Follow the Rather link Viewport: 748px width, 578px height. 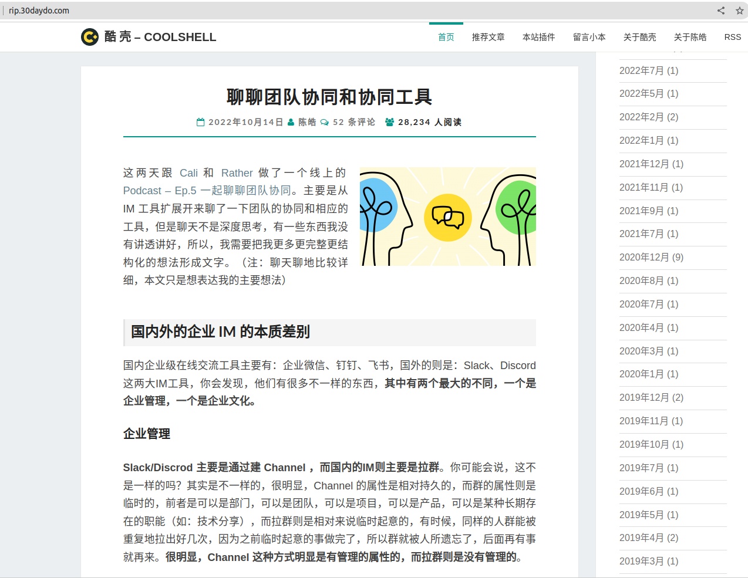(x=237, y=173)
